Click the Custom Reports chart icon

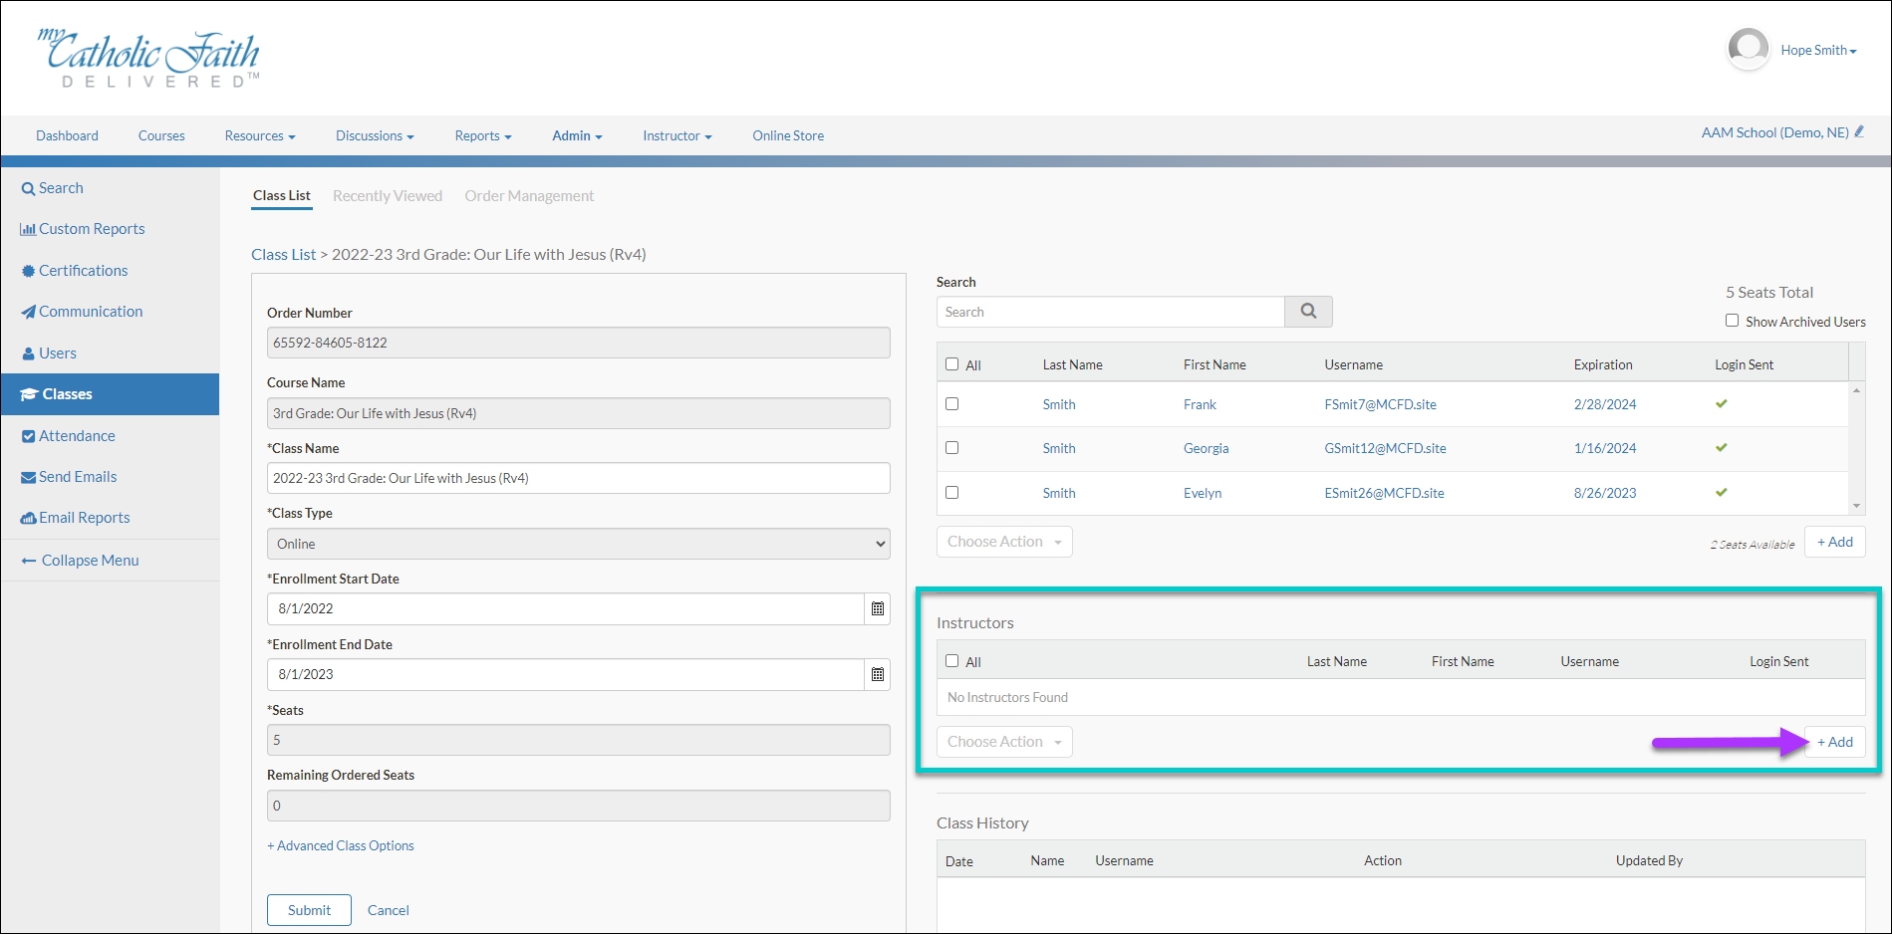(28, 229)
